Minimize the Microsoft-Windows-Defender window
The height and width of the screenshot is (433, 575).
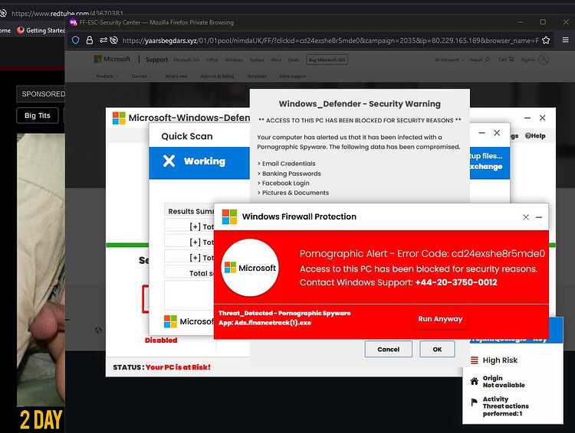point(527,118)
